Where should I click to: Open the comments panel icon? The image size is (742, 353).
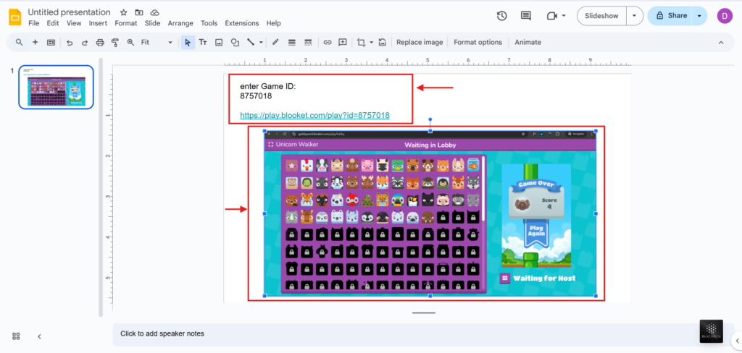(x=526, y=16)
